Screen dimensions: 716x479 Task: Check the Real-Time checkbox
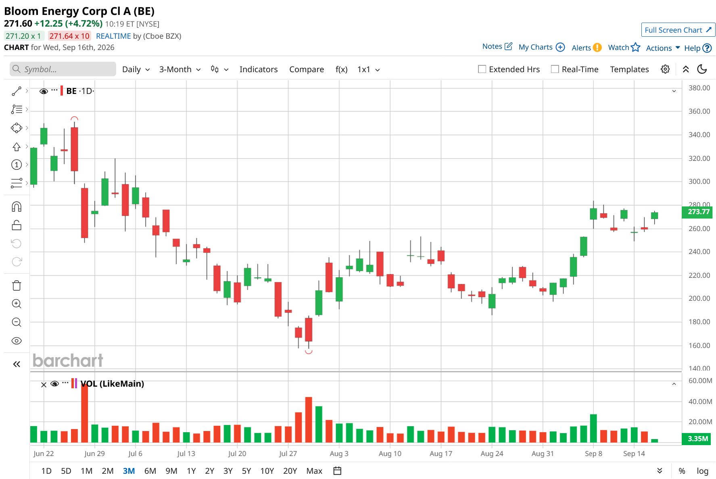(x=555, y=69)
